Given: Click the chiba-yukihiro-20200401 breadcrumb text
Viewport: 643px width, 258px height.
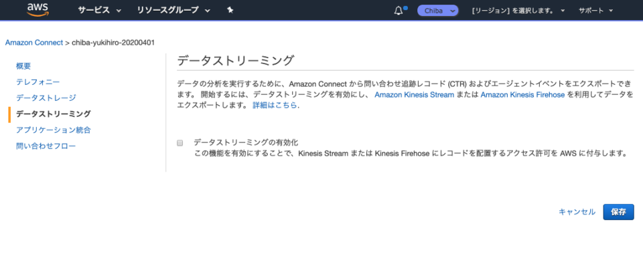Looking at the screenshot, I should (x=113, y=43).
